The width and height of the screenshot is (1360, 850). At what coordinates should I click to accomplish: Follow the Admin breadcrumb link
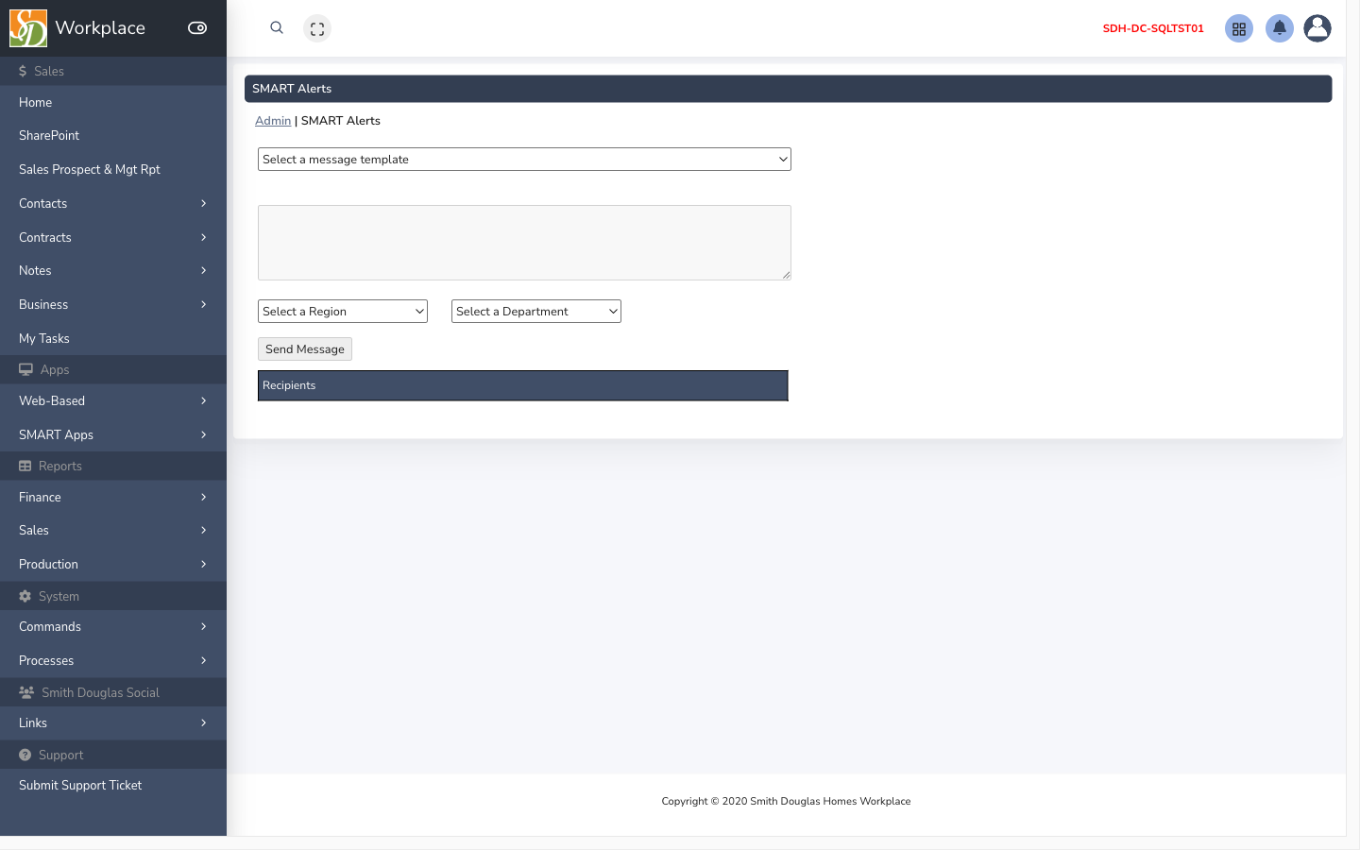(273, 121)
